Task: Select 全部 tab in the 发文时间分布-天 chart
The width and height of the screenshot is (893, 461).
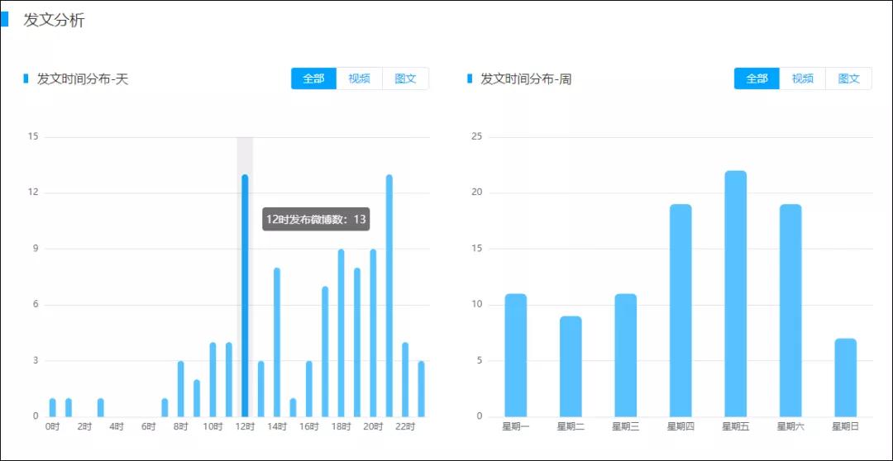Action: coord(313,78)
